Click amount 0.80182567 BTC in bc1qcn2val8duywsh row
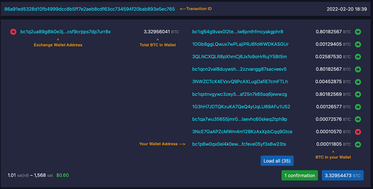This screenshot has width=373, height=189. pyautogui.click(x=333, y=69)
